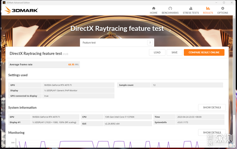Screen dimensions: 237x149
Task: Click the SAVE button
Action: coord(174,52)
